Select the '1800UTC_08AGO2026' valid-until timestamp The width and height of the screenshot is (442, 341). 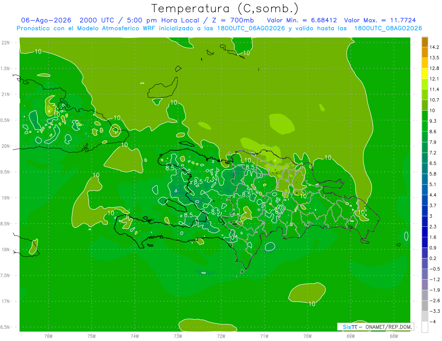pyautogui.click(x=388, y=28)
